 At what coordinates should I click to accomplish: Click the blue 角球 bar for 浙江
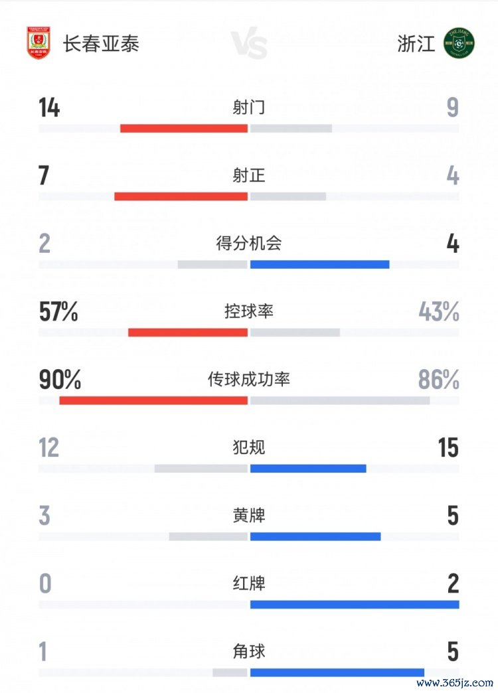337,672
